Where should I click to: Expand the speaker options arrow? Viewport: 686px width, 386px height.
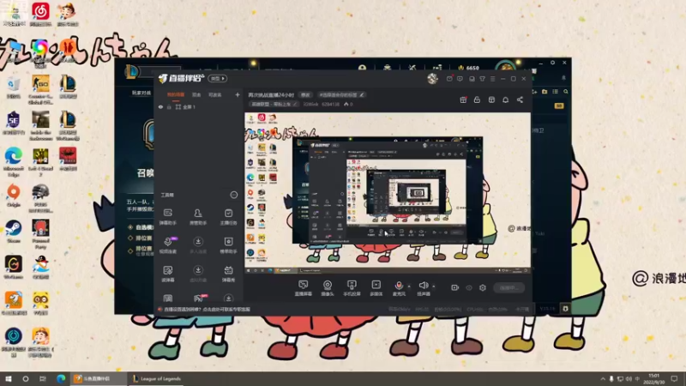coord(434,286)
